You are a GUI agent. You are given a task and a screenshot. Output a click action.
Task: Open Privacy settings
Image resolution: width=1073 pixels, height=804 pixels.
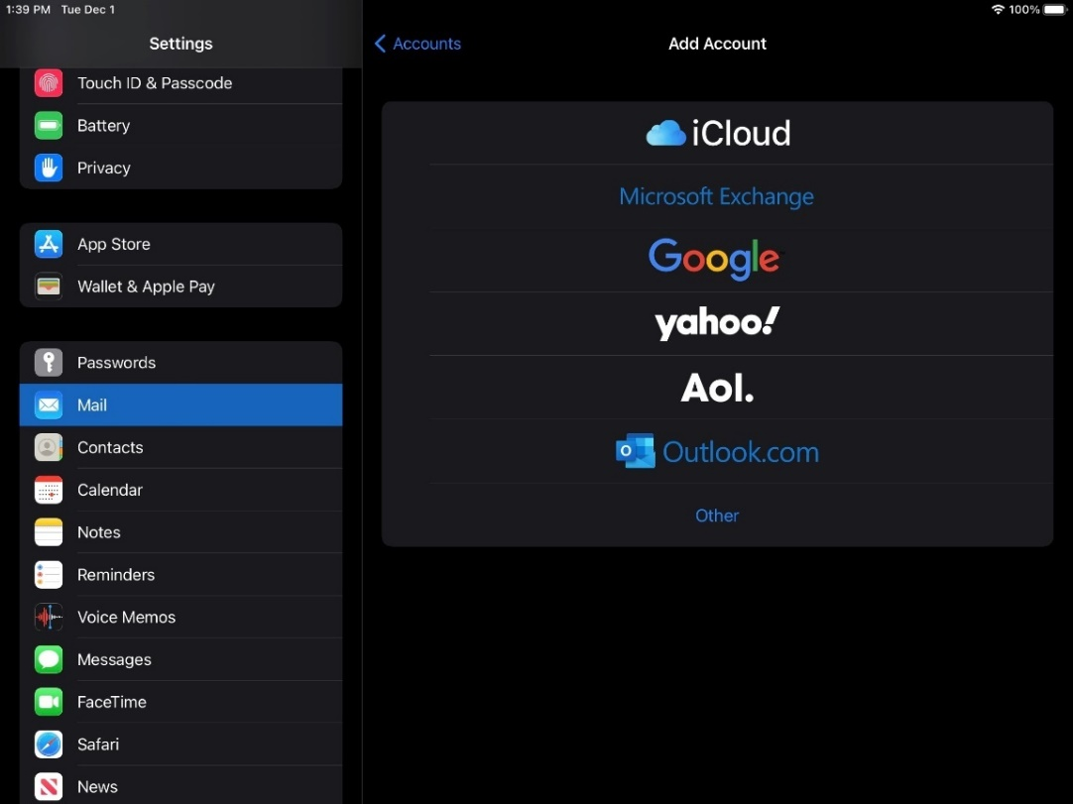click(x=180, y=168)
